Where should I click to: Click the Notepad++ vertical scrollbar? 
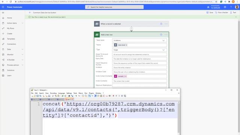(x=178, y=118)
